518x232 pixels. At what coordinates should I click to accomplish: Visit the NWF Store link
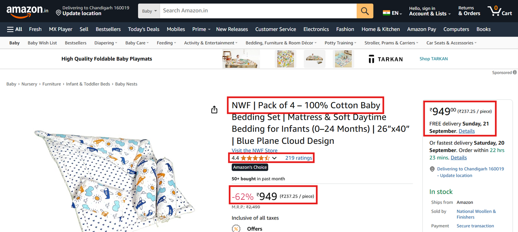255,151
